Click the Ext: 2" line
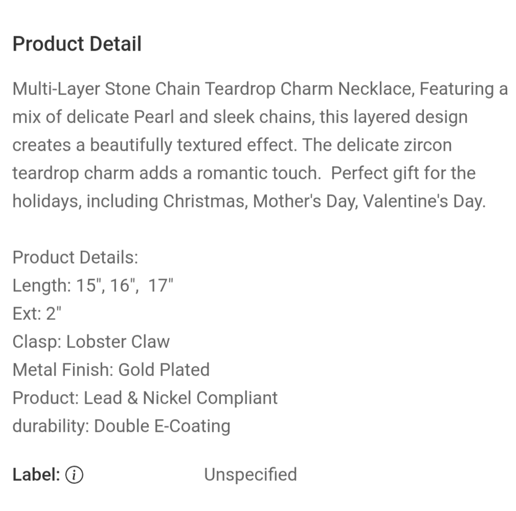Viewport: 516px width, 511px height. tap(36, 313)
